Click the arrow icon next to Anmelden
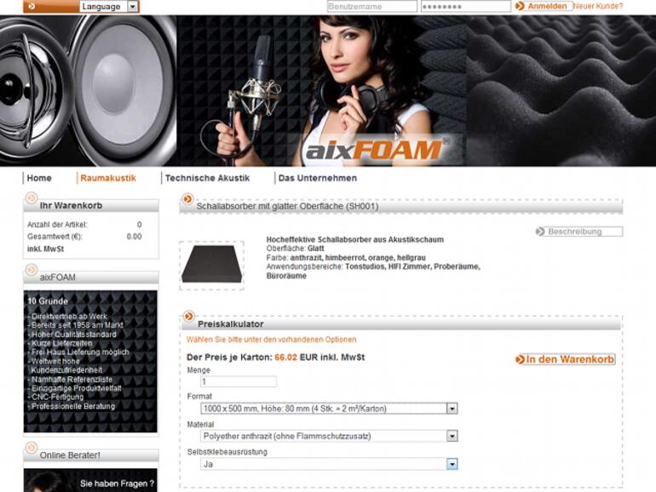Screen dimensions: 656x492 [520, 6]
